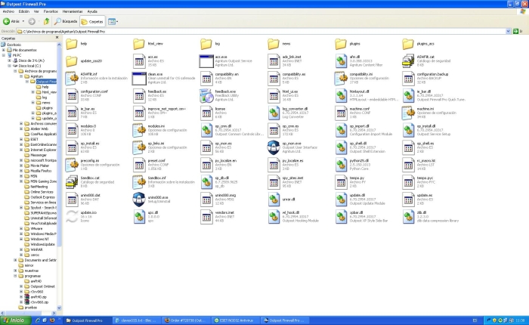Viewport: 529px width, 325px height.
Task: Collapse the Disco local (C:) node
Action: pos(9,66)
